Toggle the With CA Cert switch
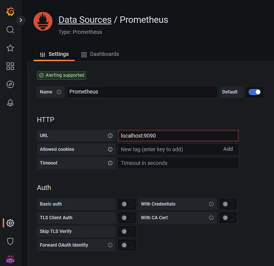Viewport: 274px width, 266px height. click(x=228, y=218)
